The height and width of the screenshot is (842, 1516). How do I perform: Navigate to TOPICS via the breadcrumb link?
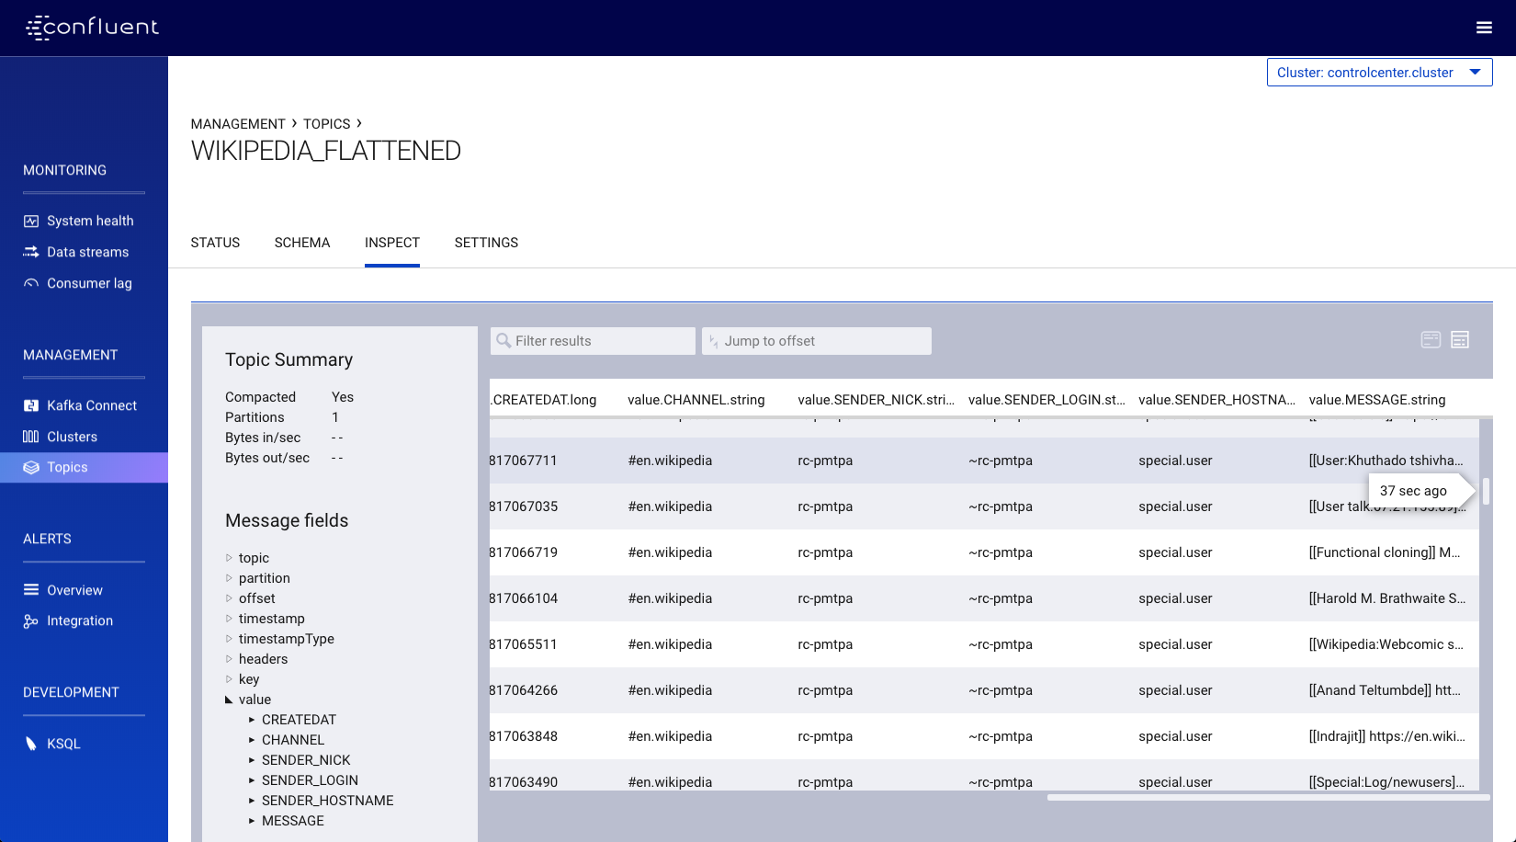click(x=327, y=123)
